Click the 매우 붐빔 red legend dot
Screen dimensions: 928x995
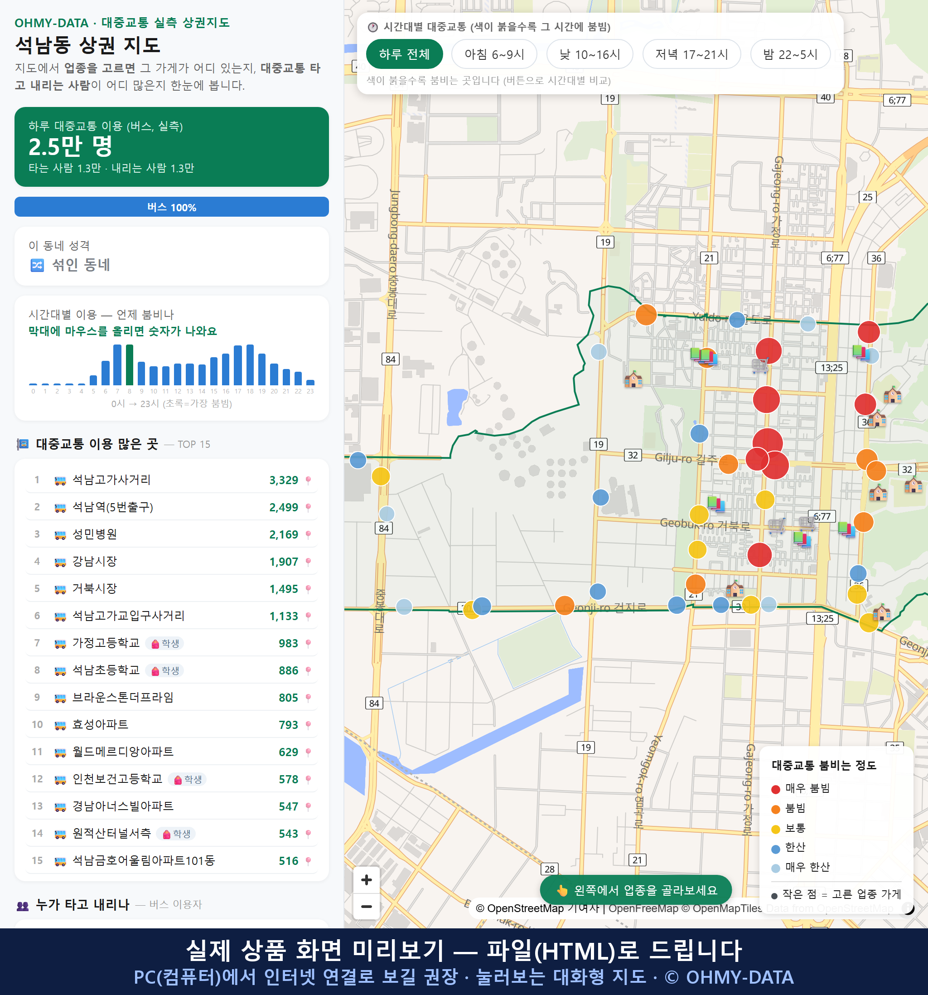(776, 789)
